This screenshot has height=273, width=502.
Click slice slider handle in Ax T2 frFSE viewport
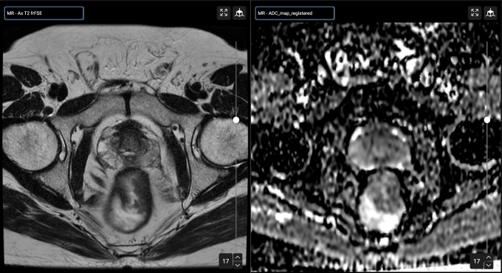[x=236, y=120]
